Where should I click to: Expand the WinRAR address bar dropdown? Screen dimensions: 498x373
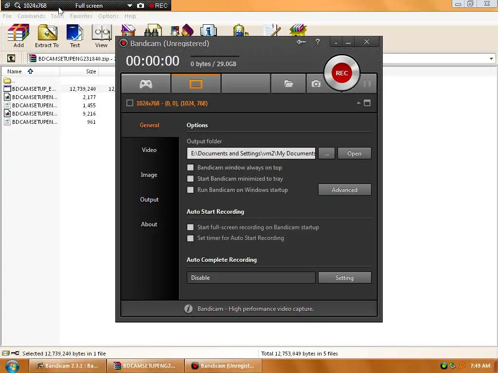coord(491,59)
